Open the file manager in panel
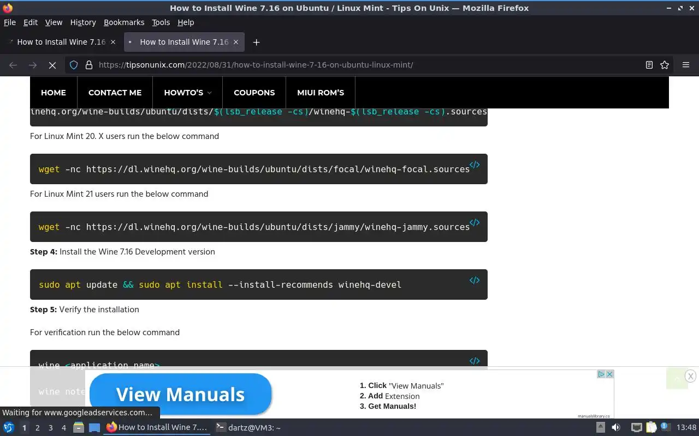 pos(78,428)
